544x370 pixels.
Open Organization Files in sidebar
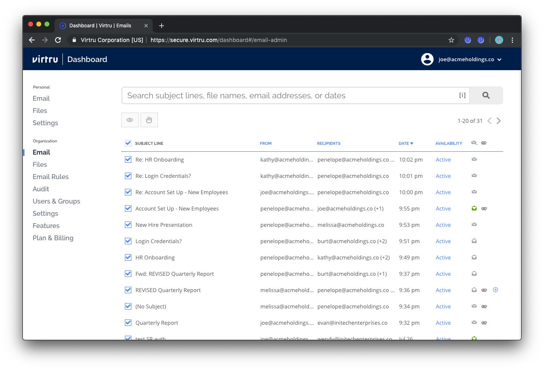coord(40,164)
